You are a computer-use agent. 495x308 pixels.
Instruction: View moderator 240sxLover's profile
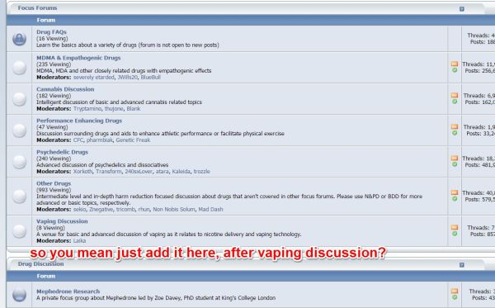point(139,172)
